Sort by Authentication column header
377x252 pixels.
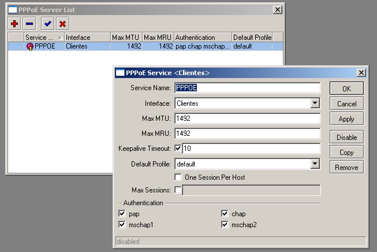pos(203,38)
